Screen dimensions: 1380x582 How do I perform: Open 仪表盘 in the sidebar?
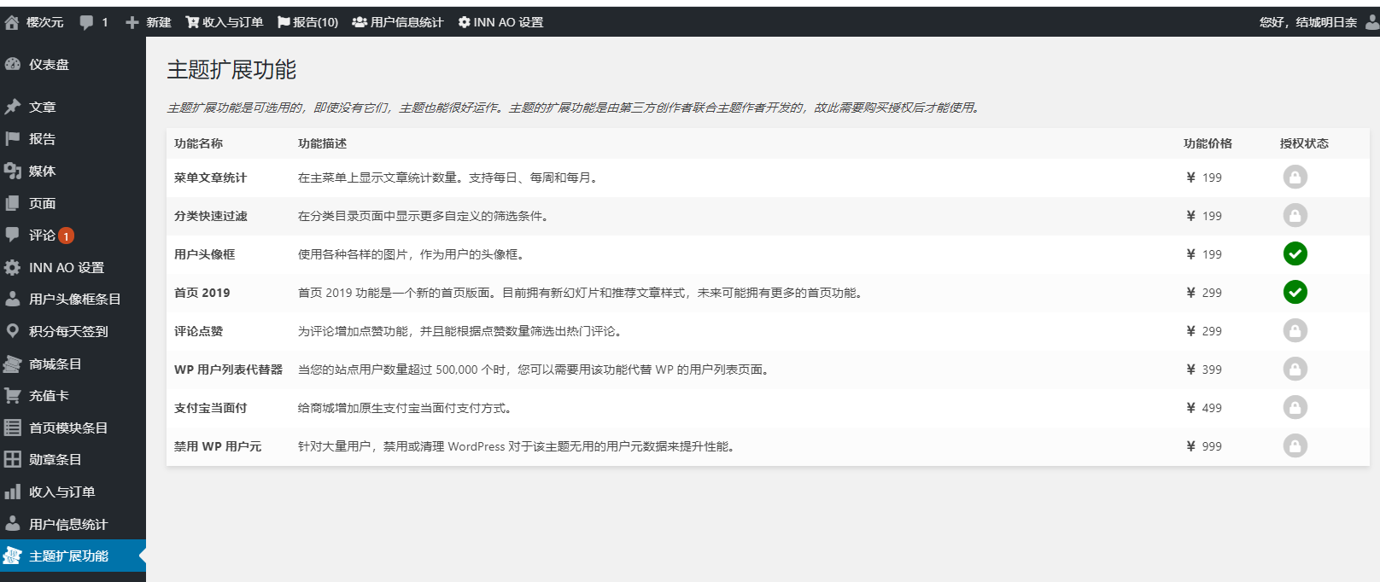coord(49,65)
